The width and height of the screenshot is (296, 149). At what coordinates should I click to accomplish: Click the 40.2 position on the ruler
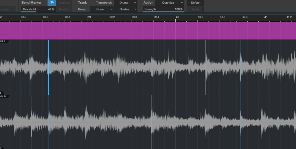point(200,17)
